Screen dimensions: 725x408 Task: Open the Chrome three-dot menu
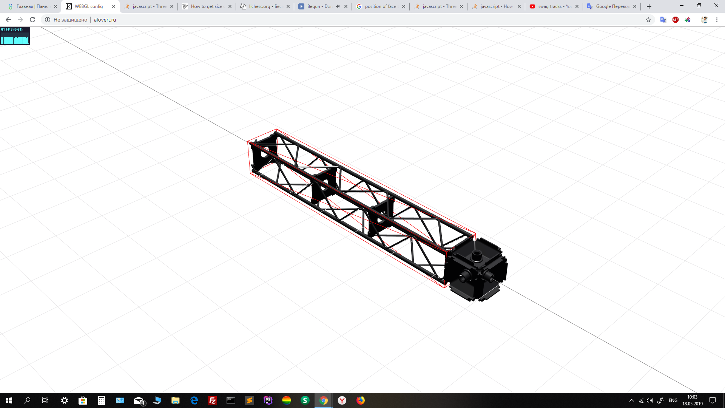717,20
